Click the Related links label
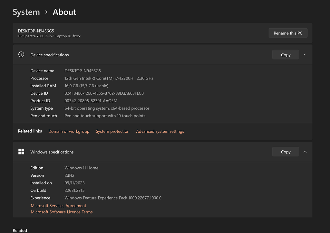This screenshot has height=233, width=330. pos(30,131)
